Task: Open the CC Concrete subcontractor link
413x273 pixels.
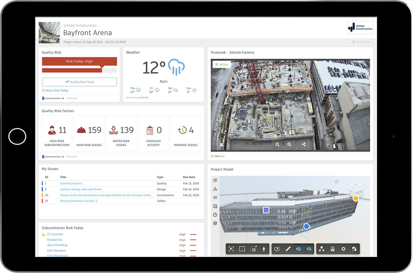Action: coord(55,234)
